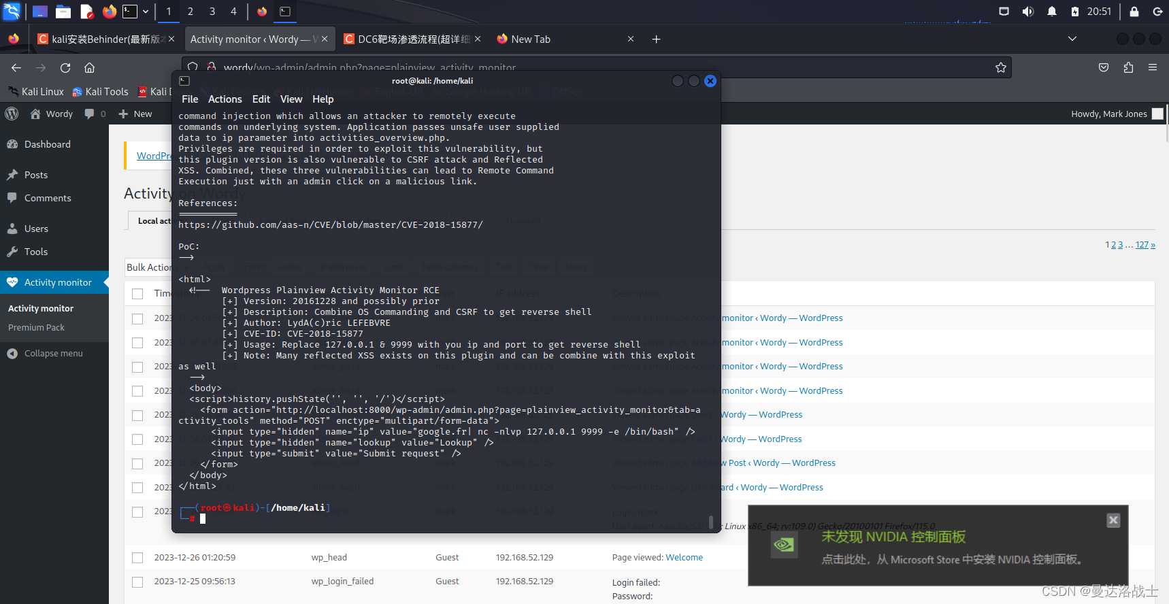Open the Kali Tools bookmark

click(100, 92)
